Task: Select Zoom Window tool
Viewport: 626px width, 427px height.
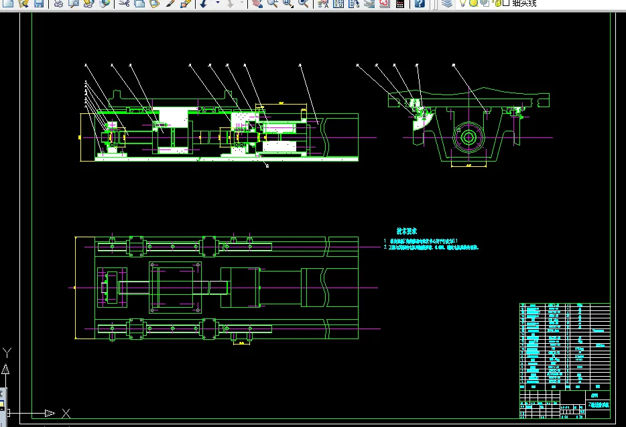Action: point(288,3)
